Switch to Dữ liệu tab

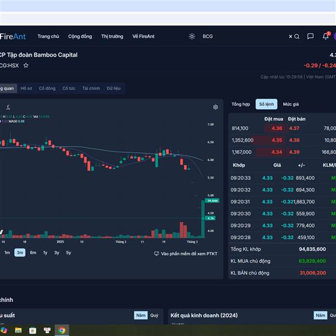tap(114, 88)
